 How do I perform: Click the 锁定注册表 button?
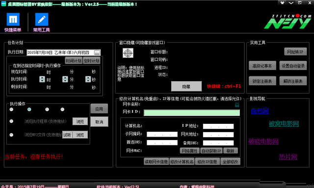[x=262, y=81]
